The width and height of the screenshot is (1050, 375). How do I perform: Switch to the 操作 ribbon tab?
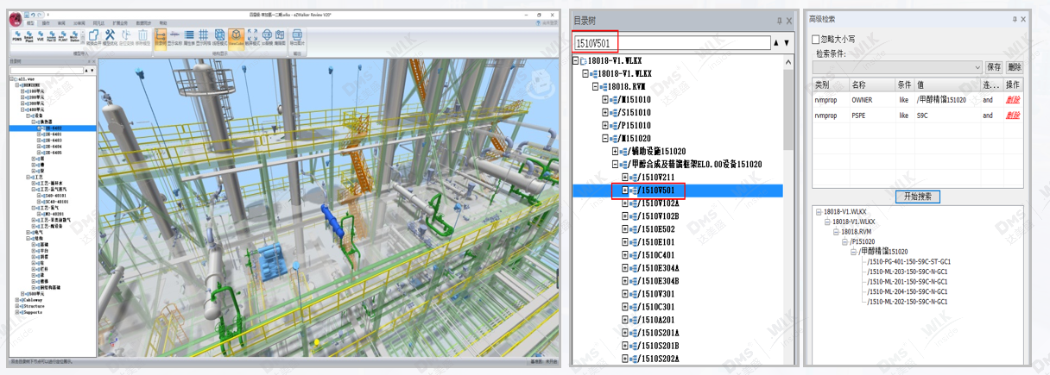(46, 22)
